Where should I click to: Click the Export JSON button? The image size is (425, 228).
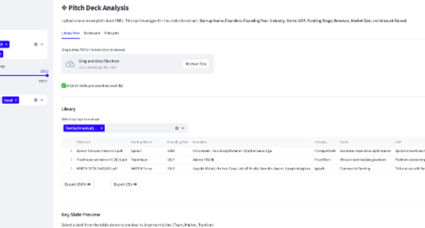point(77,184)
